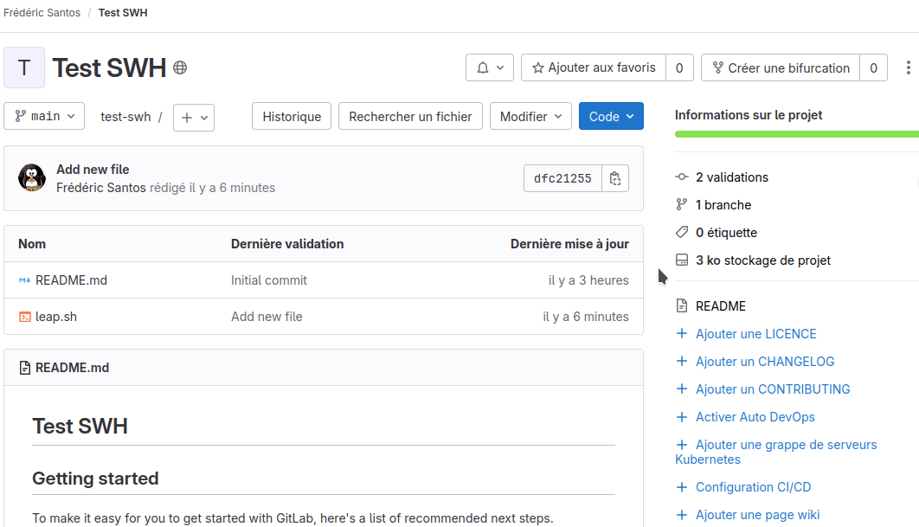Viewport: 919px width, 527px height.
Task: Open the Modifier dropdown
Action: (x=530, y=116)
